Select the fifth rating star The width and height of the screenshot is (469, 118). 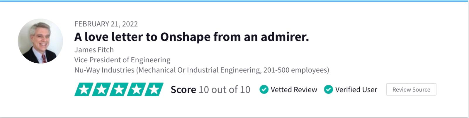click(154, 89)
